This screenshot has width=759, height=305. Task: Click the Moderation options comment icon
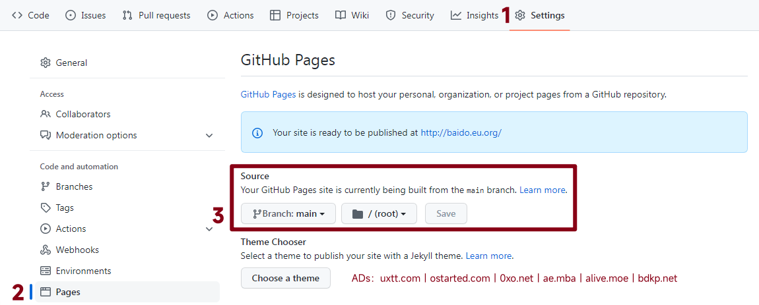click(x=45, y=135)
